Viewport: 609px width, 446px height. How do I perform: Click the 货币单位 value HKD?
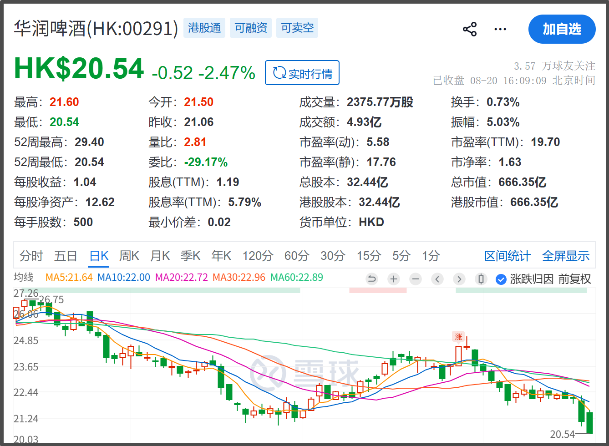(x=371, y=222)
